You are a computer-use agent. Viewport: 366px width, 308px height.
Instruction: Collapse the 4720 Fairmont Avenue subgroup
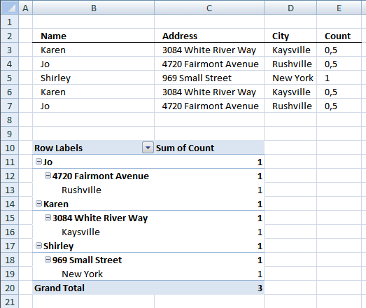tap(48, 176)
